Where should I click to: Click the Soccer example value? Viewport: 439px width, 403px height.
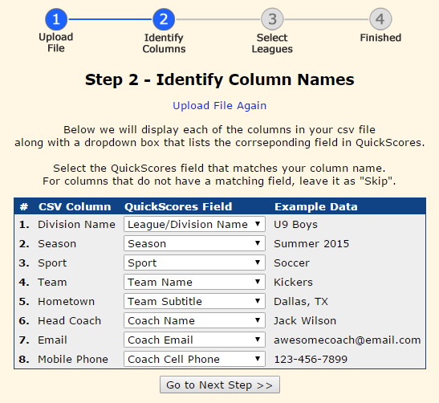291,263
